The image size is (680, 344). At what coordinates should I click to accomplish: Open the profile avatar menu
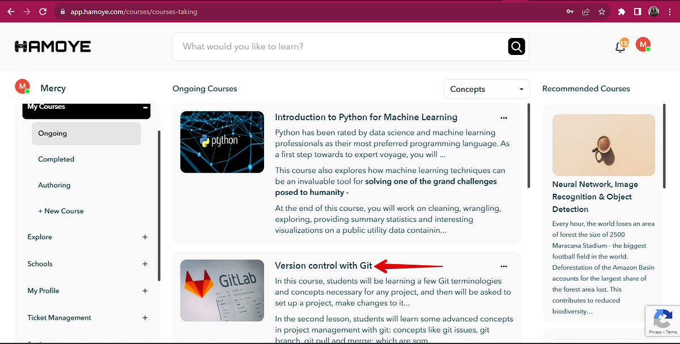[x=643, y=45]
